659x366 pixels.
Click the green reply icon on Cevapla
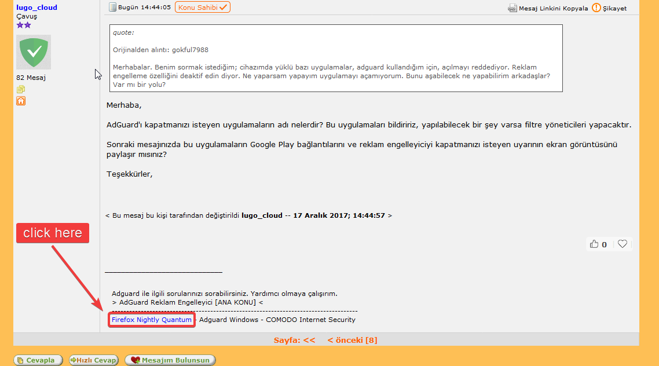20,360
